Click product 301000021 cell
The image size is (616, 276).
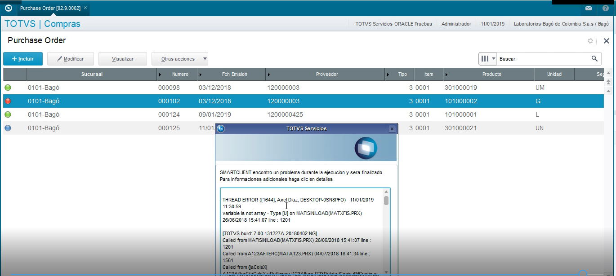click(x=461, y=128)
